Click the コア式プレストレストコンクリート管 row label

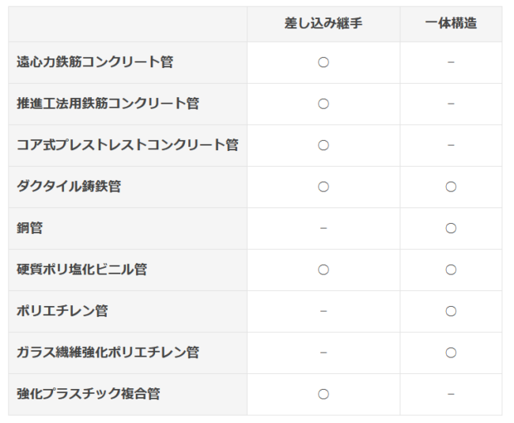127,145
